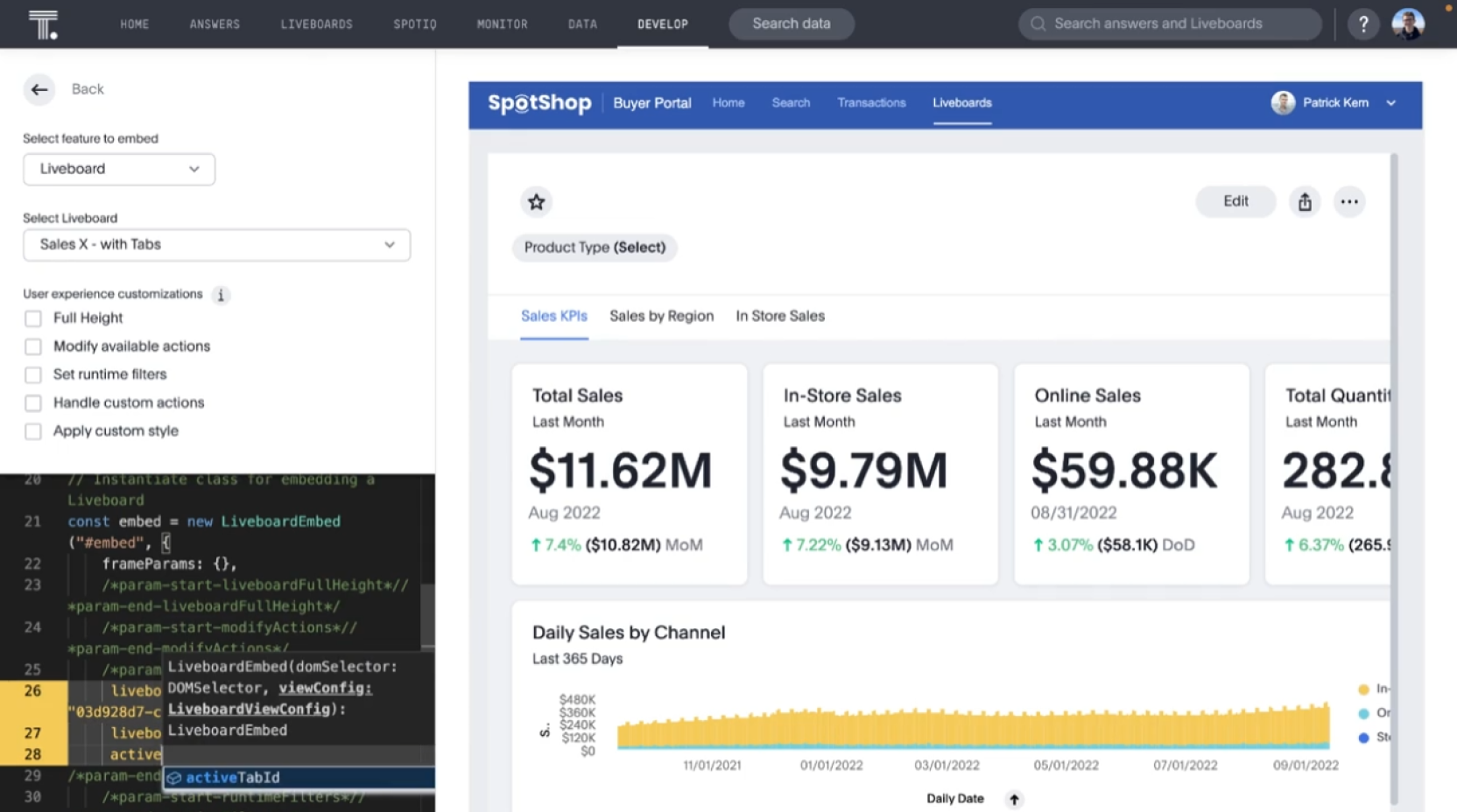1457x812 pixels.
Task: Check Apply custom style
Action: coord(33,431)
